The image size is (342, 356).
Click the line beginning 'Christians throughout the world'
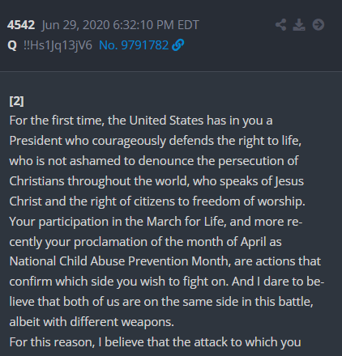tap(156, 181)
